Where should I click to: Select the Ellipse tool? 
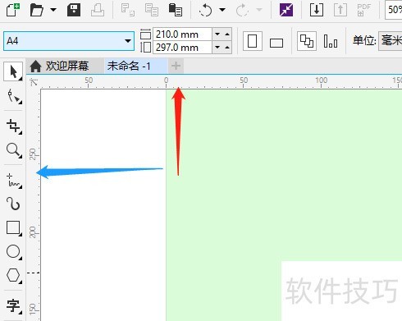(x=14, y=252)
